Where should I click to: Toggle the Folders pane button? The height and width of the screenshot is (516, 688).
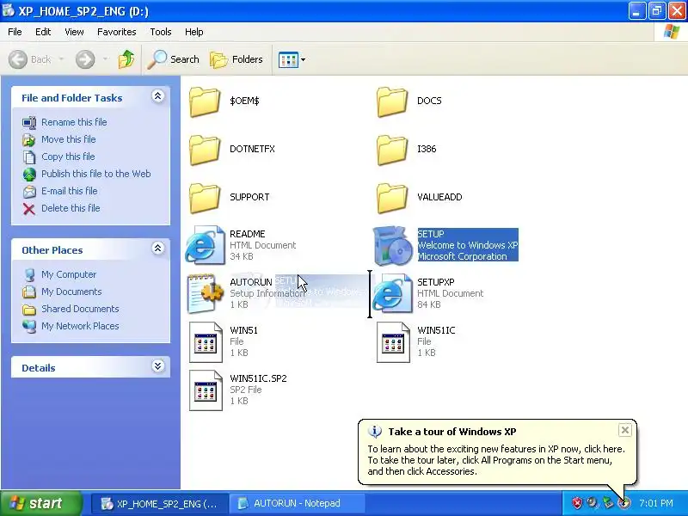click(x=237, y=59)
